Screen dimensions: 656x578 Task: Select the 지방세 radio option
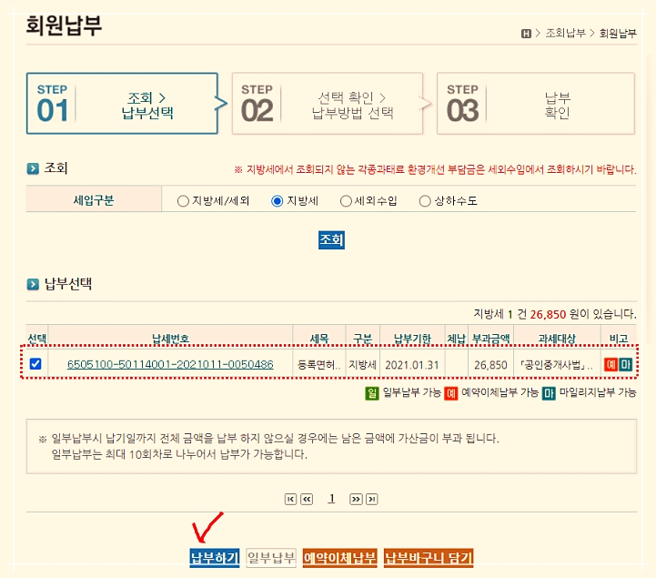(x=277, y=201)
